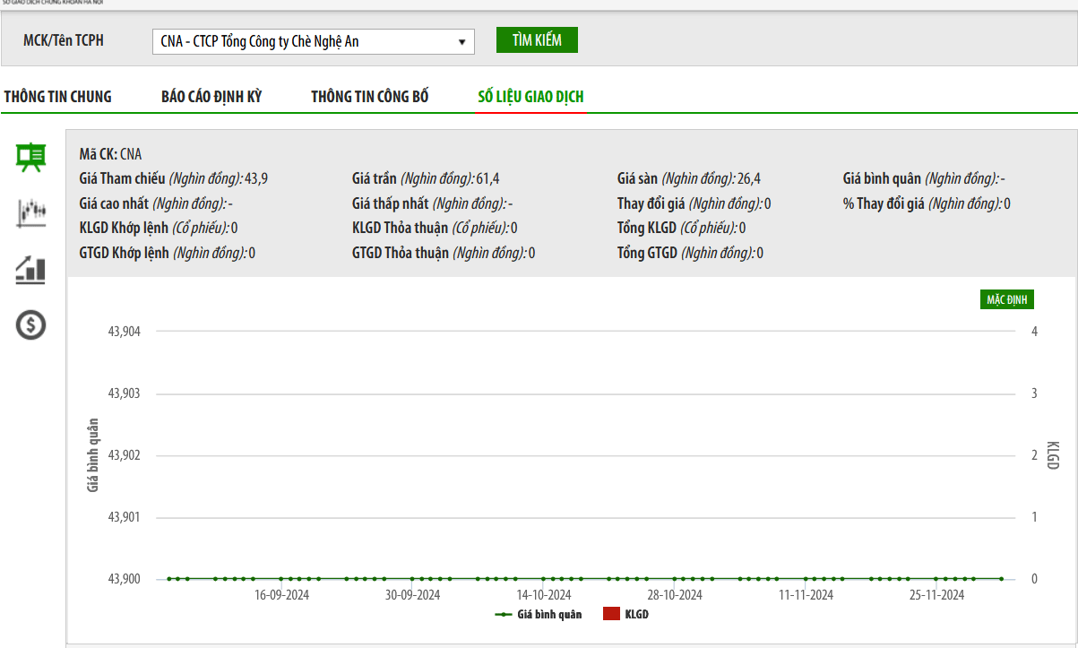1078x648 pixels.
Task: Click the red KLGD color swatch
Action: pyautogui.click(x=611, y=615)
